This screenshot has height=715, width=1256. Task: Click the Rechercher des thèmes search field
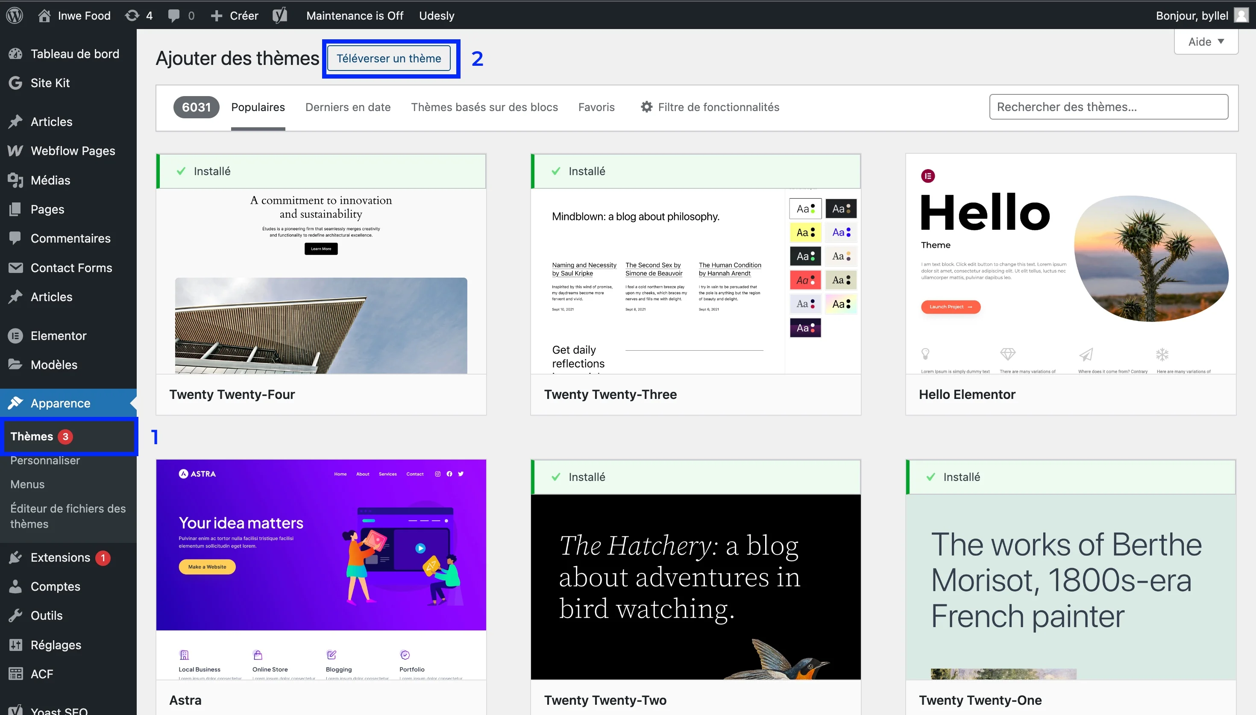pyautogui.click(x=1108, y=106)
